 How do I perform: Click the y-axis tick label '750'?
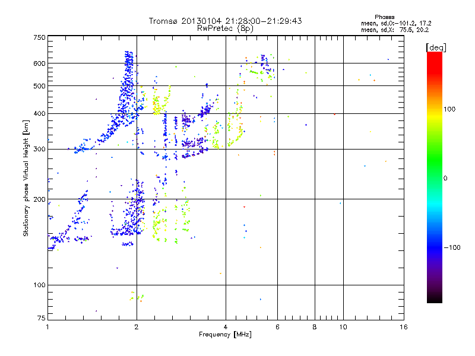[x=40, y=37]
